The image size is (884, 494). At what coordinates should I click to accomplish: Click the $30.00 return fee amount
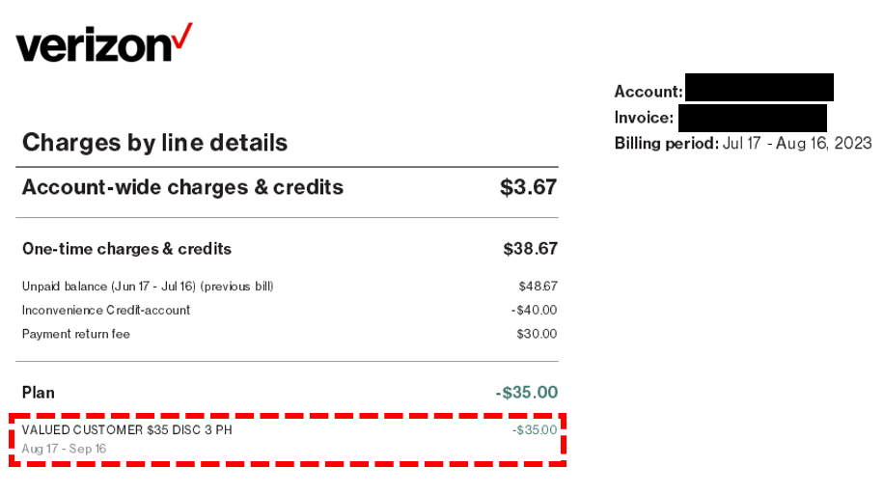537,334
